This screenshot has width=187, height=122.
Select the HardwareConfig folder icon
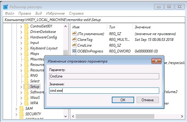(x=26, y=37)
